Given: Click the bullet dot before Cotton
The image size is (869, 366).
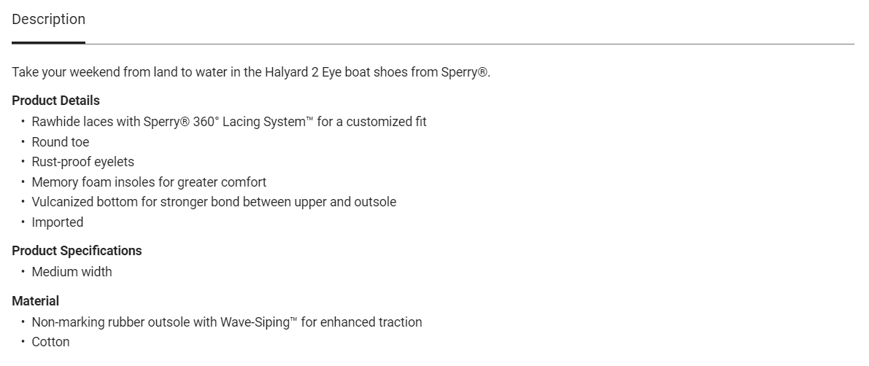Looking at the screenshot, I should pos(23,342).
